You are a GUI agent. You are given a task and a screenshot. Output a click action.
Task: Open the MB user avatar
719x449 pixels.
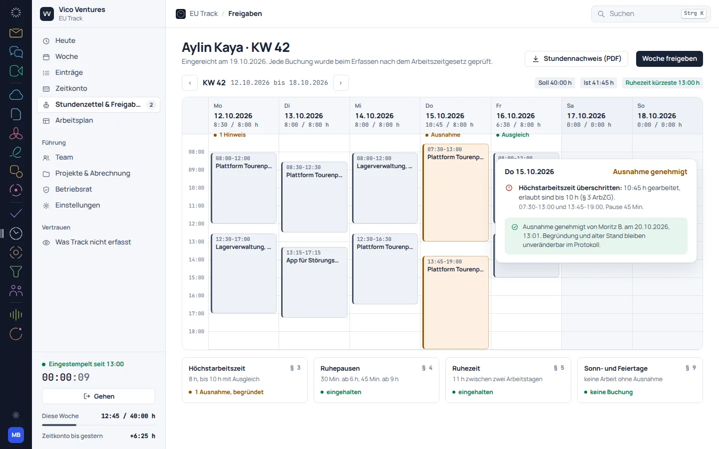[x=16, y=435]
